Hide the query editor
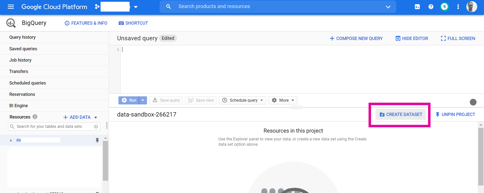 (412, 38)
